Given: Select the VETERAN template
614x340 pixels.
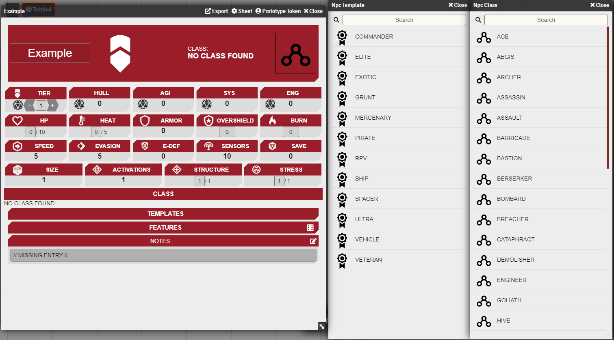Looking at the screenshot, I should 398,260.
